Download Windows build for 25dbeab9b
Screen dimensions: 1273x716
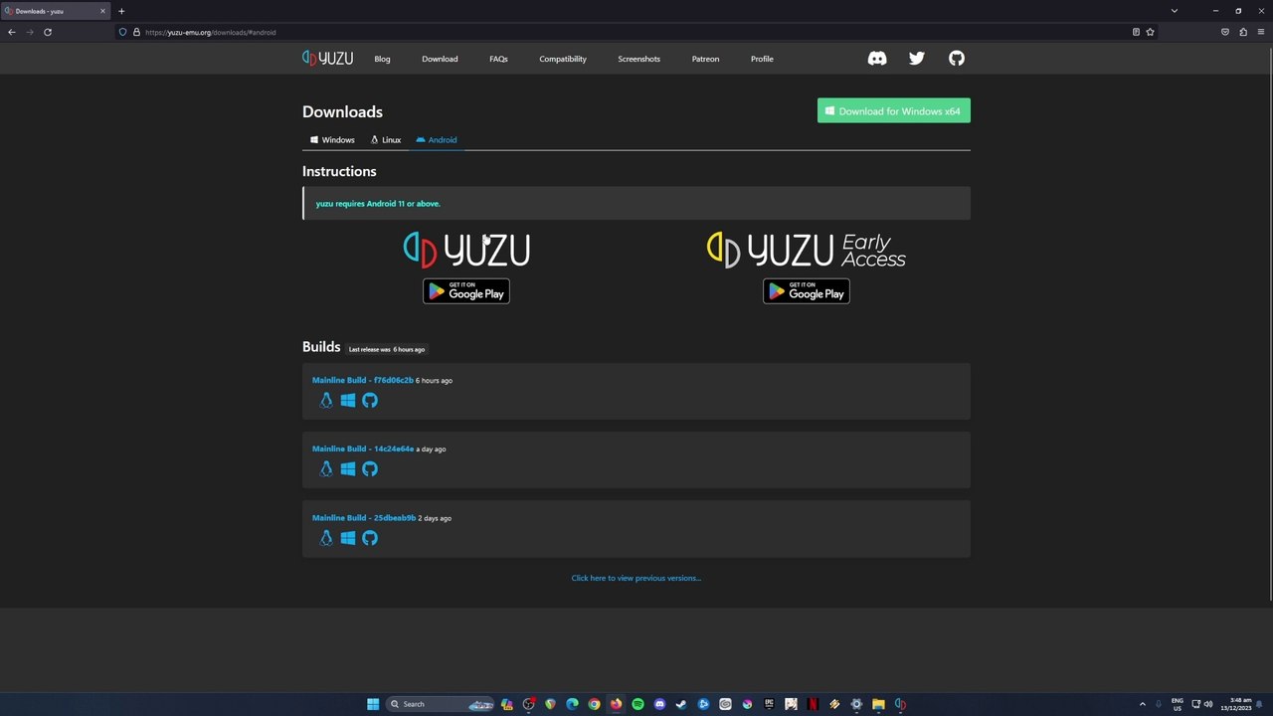348,538
